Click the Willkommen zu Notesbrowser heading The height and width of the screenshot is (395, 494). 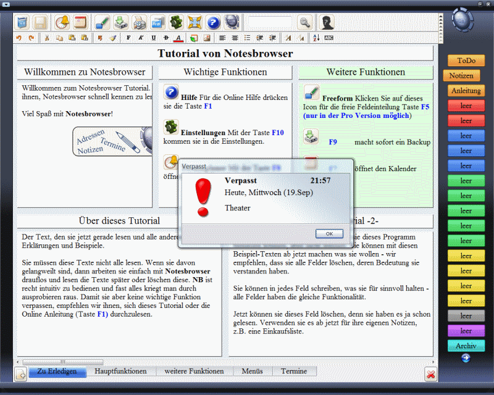(85, 72)
